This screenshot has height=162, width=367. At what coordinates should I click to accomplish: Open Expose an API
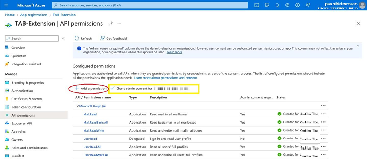pos(22,123)
